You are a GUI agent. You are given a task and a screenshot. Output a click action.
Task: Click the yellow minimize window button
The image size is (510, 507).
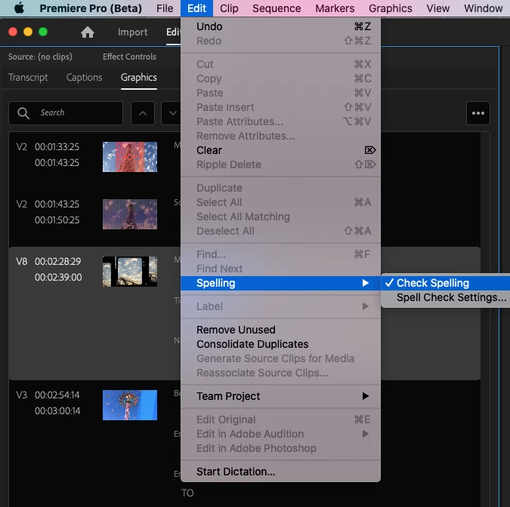click(28, 32)
